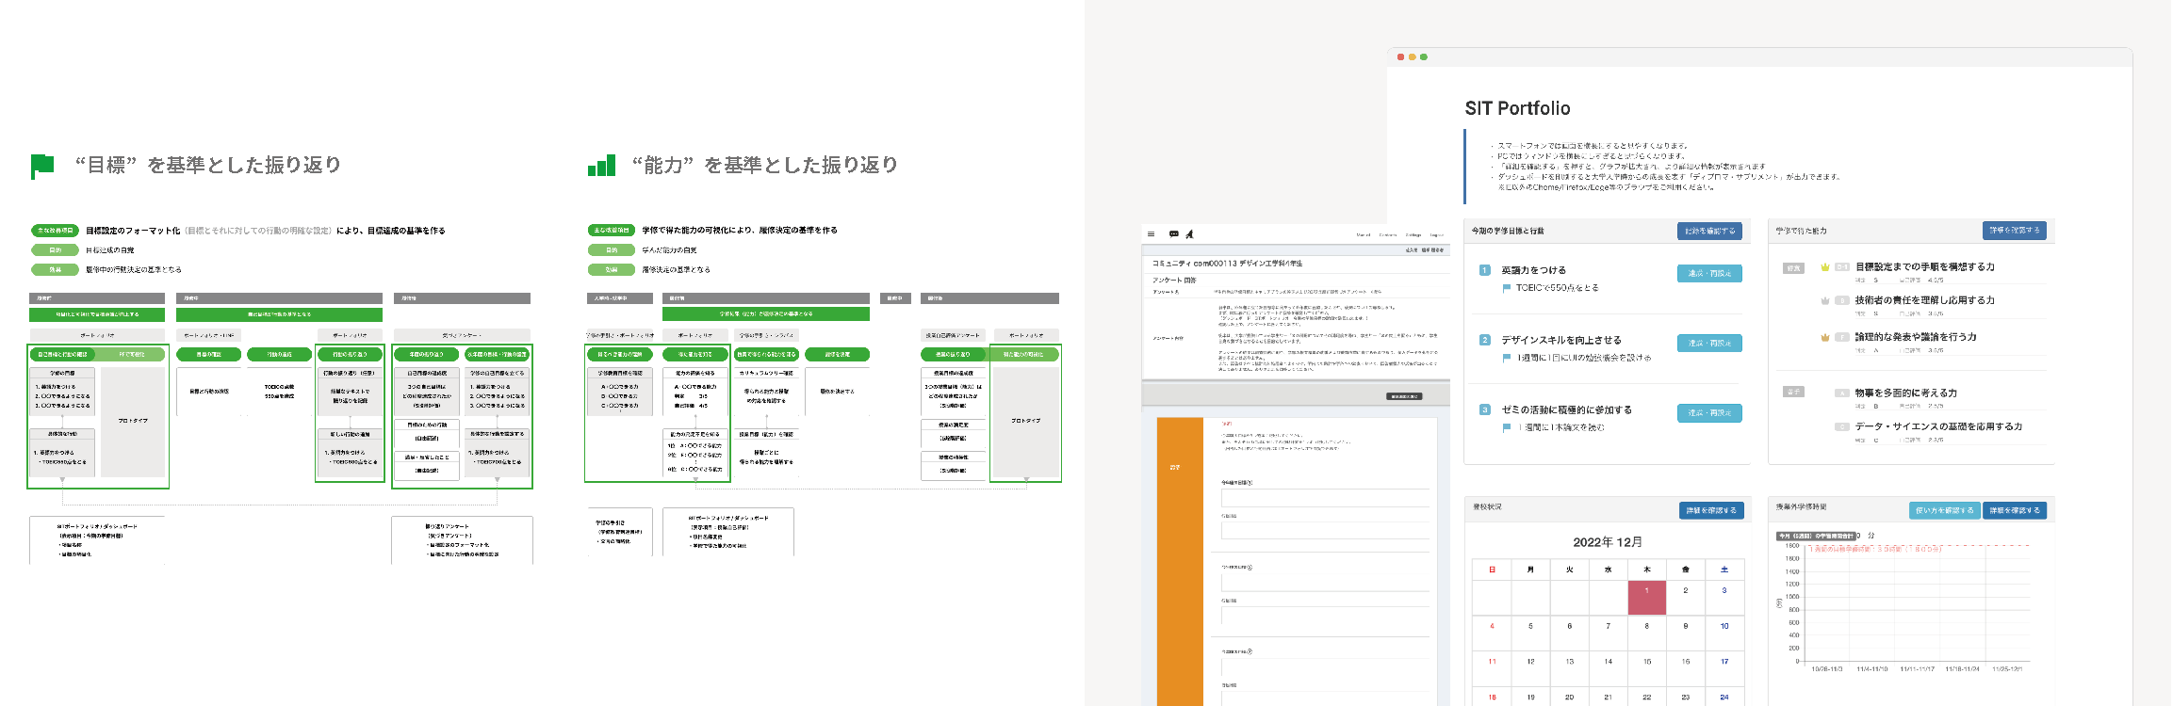Click the flag icon next to TOEICで550点をとる
Image resolution: width=2173 pixels, height=706 pixels.
pos(1507,288)
